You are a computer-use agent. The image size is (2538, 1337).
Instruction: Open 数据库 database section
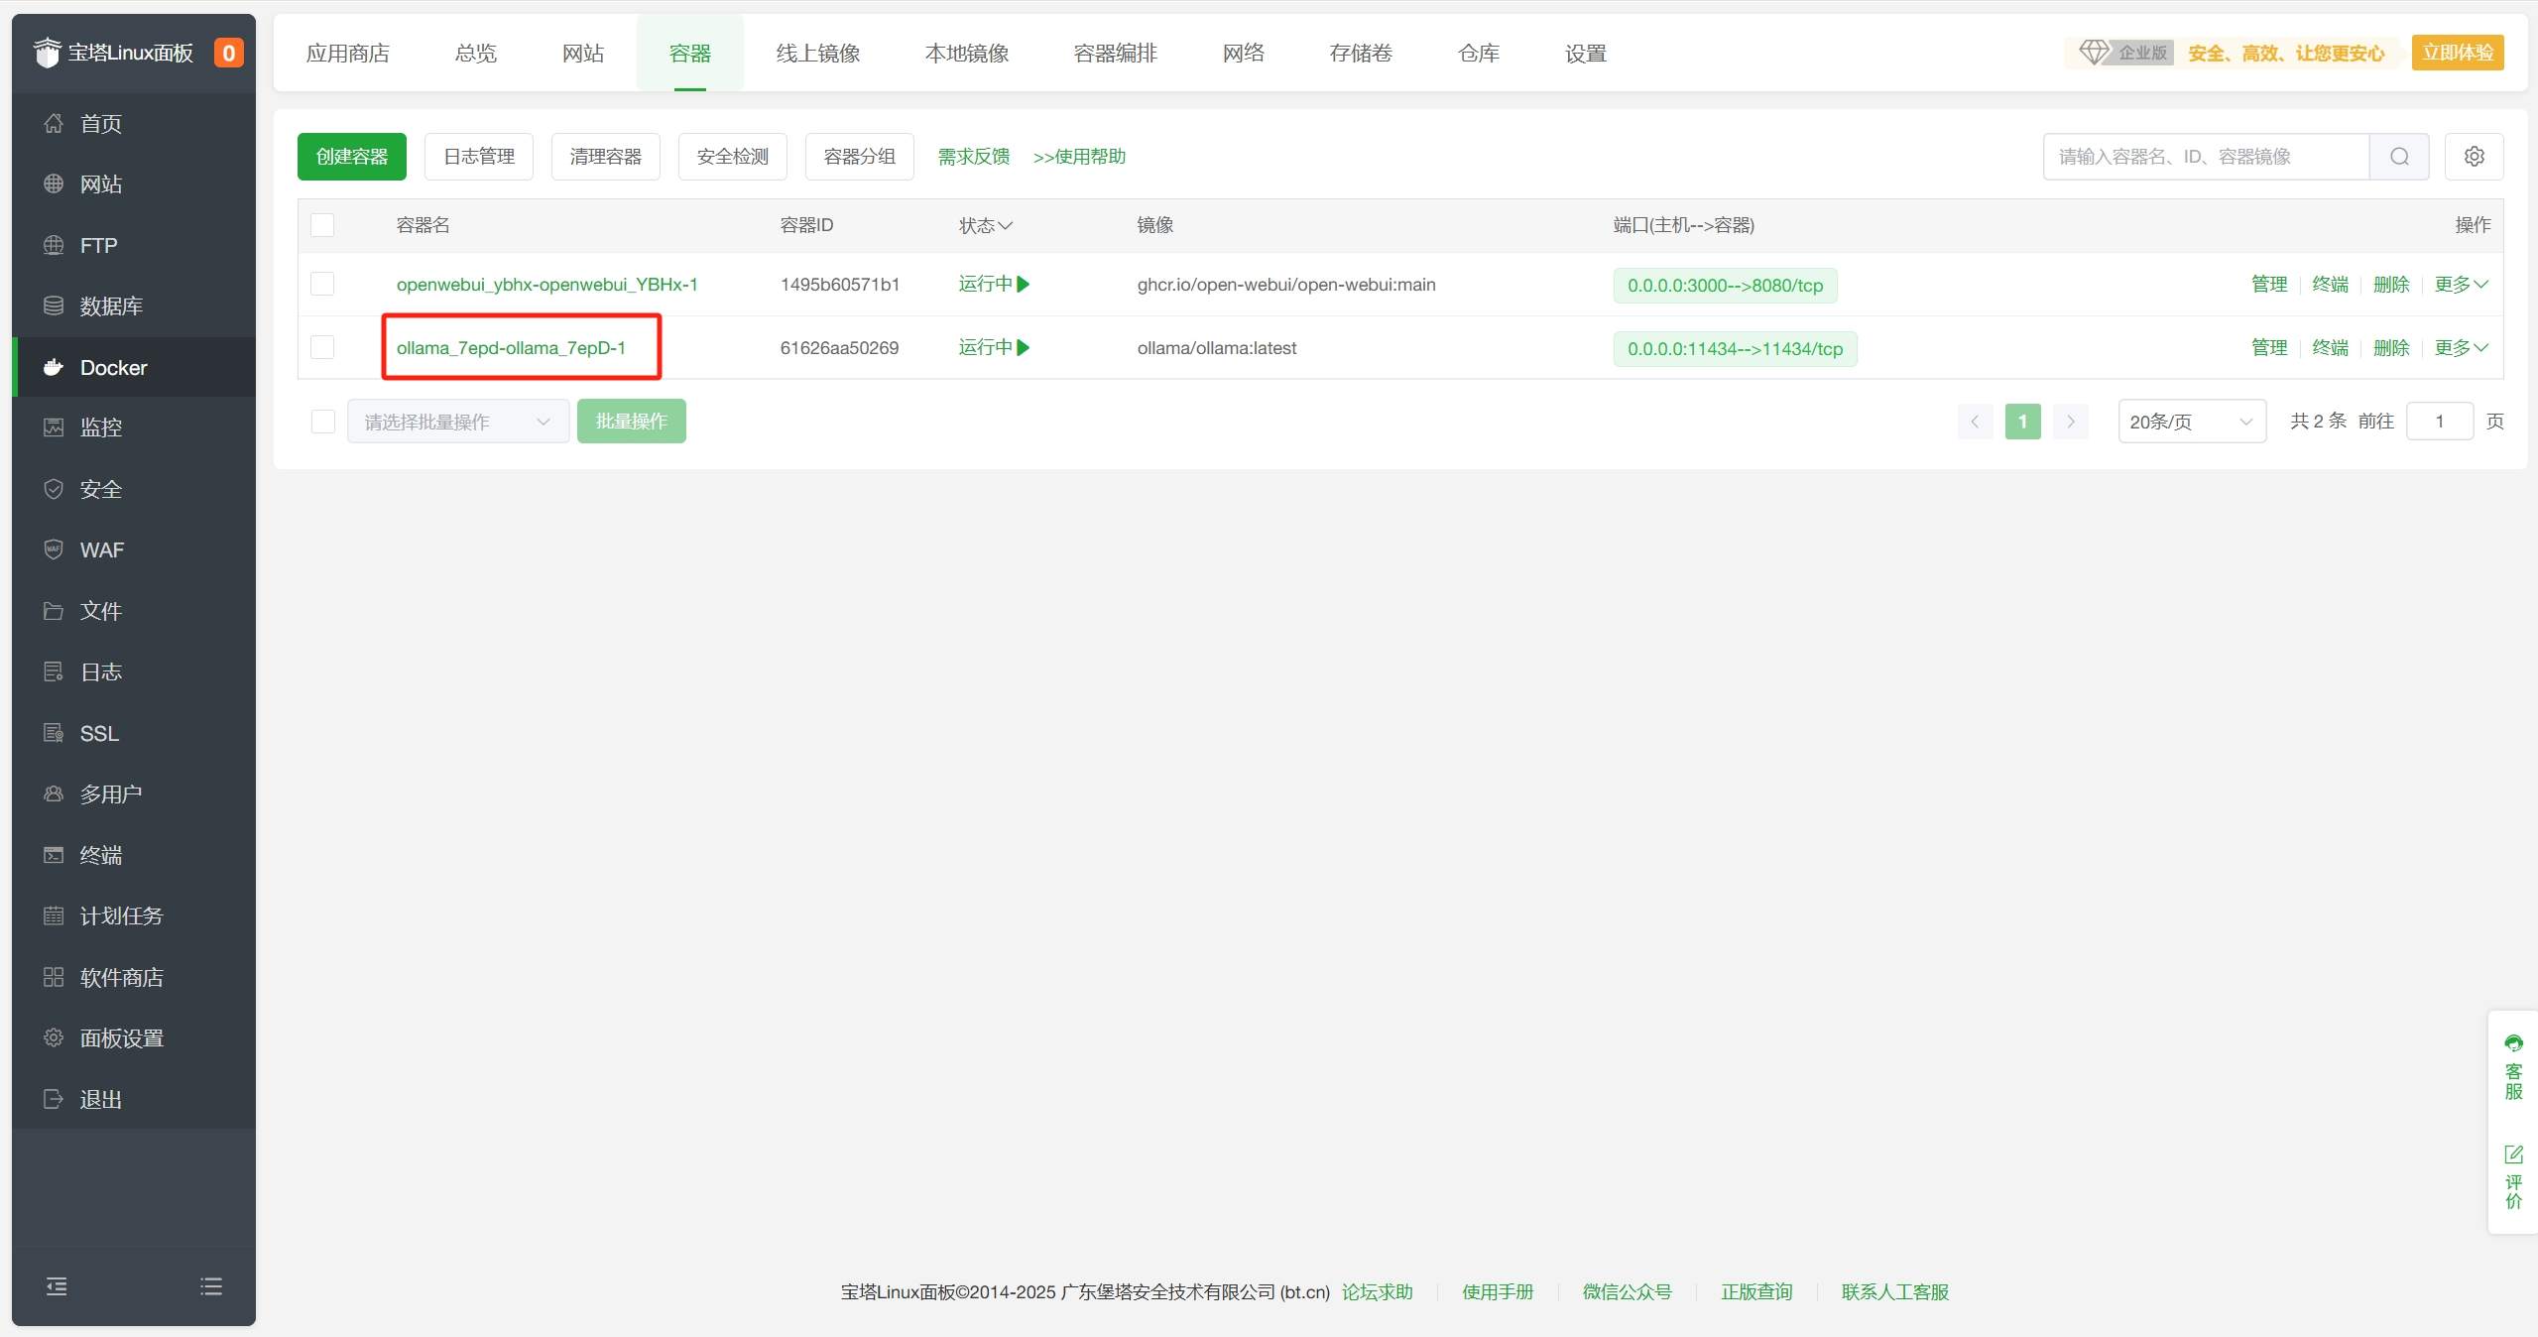(x=134, y=306)
